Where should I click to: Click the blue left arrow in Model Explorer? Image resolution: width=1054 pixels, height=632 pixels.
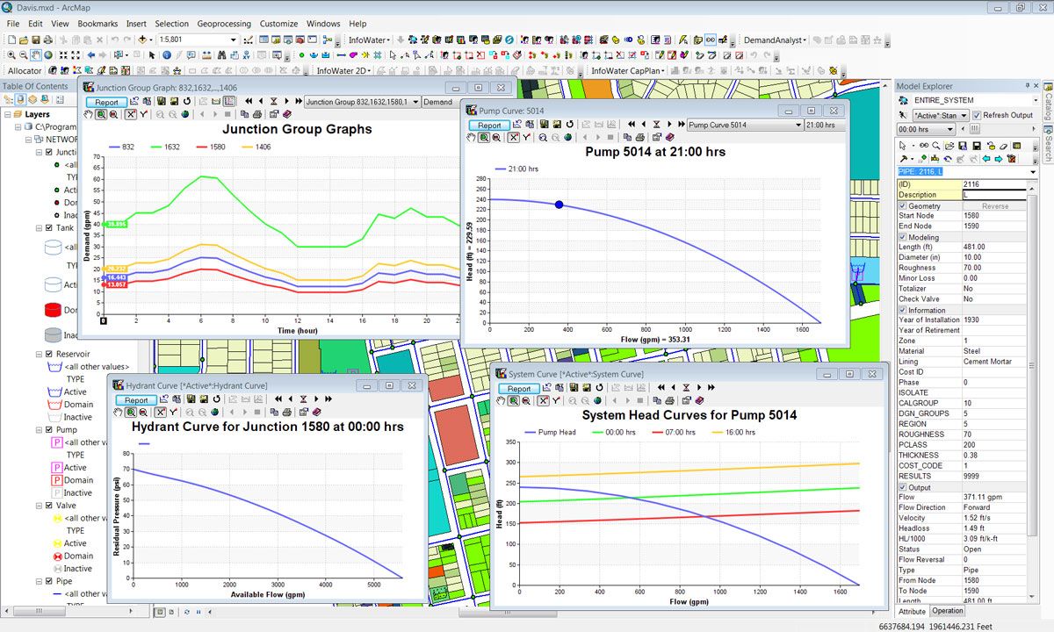tap(985, 159)
